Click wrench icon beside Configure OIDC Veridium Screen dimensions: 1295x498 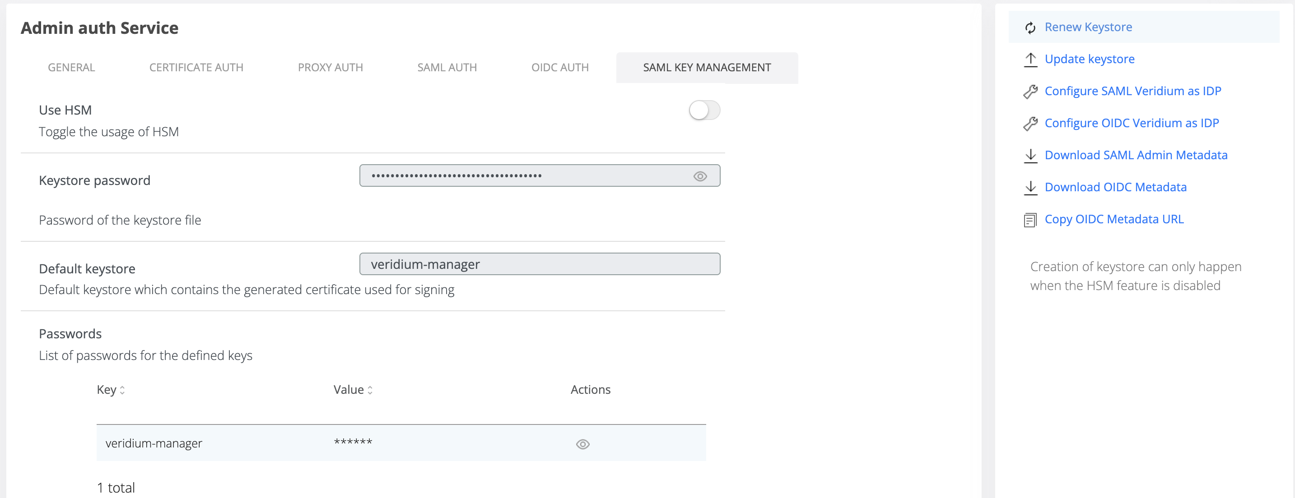tap(1030, 124)
